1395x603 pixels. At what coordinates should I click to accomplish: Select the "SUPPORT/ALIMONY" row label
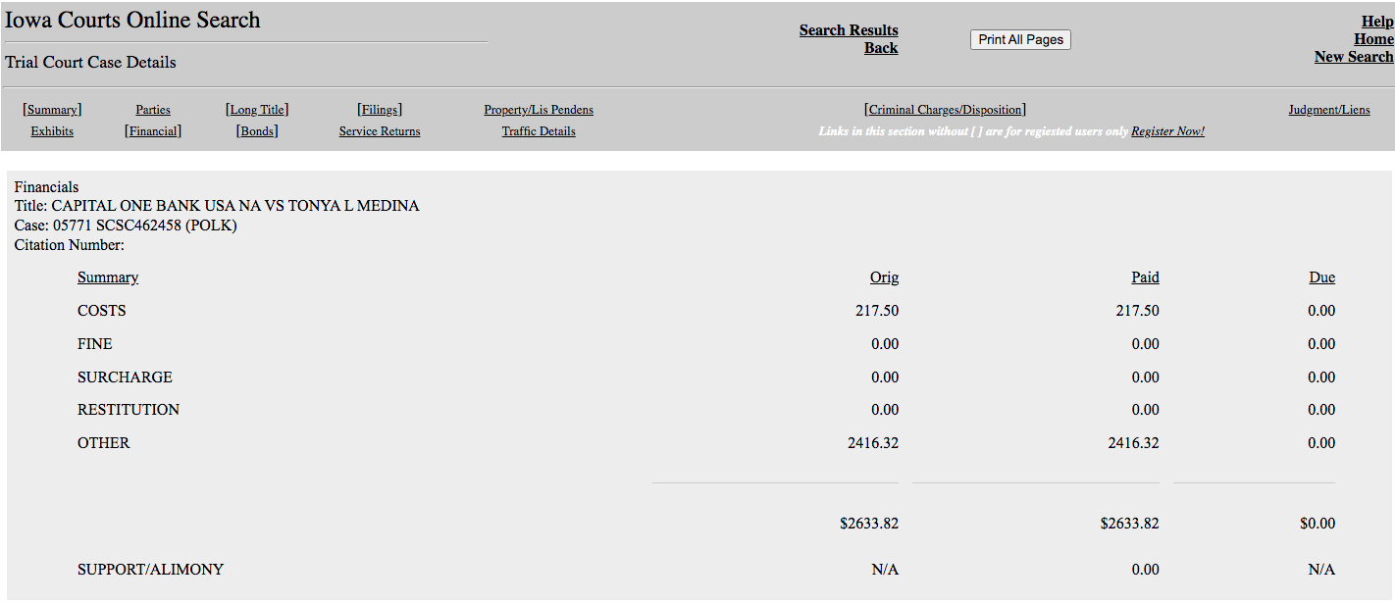tap(151, 570)
